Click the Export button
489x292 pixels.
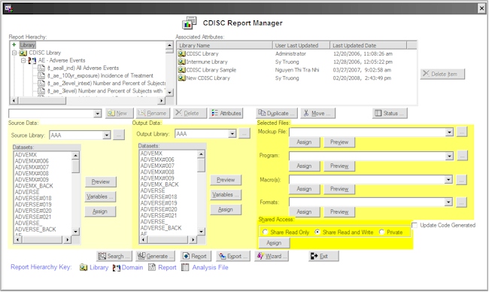(232, 256)
